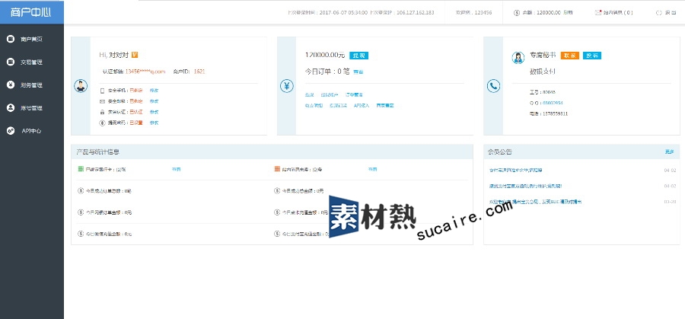The width and height of the screenshot is (685, 319).
Task: Click the 退出 logout power icon
Action: [658, 13]
